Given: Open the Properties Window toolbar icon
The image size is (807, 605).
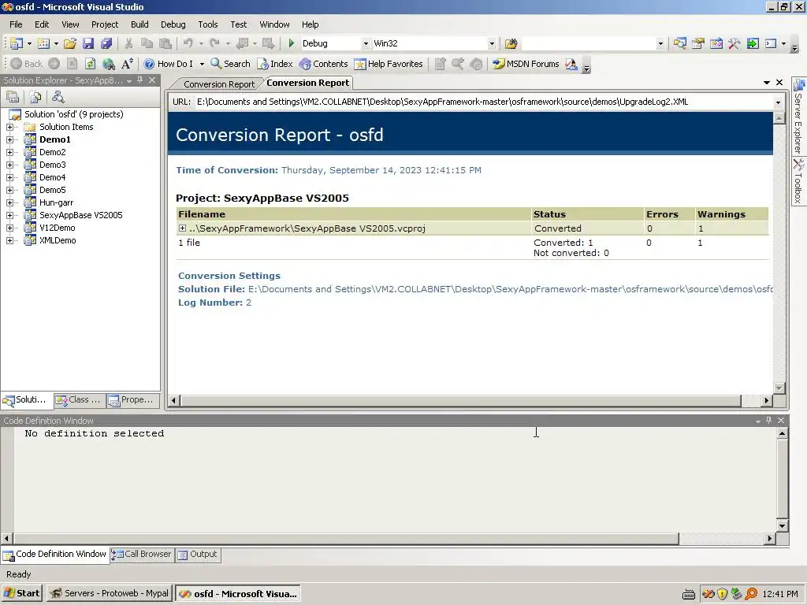Looking at the screenshot, I should pyautogui.click(x=698, y=44).
